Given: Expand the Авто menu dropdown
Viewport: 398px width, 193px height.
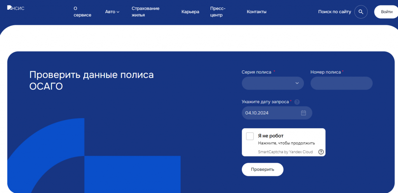Looking at the screenshot, I should 112,12.
